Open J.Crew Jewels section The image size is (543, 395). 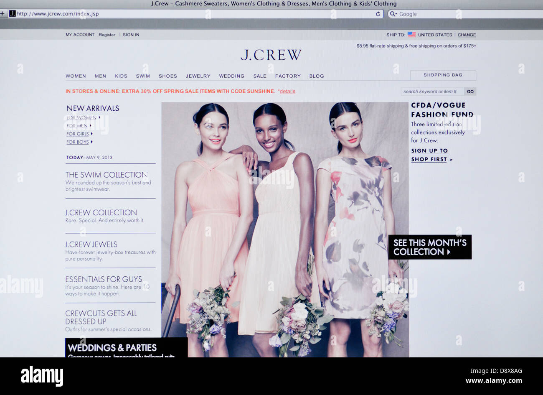(x=91, y=244)
